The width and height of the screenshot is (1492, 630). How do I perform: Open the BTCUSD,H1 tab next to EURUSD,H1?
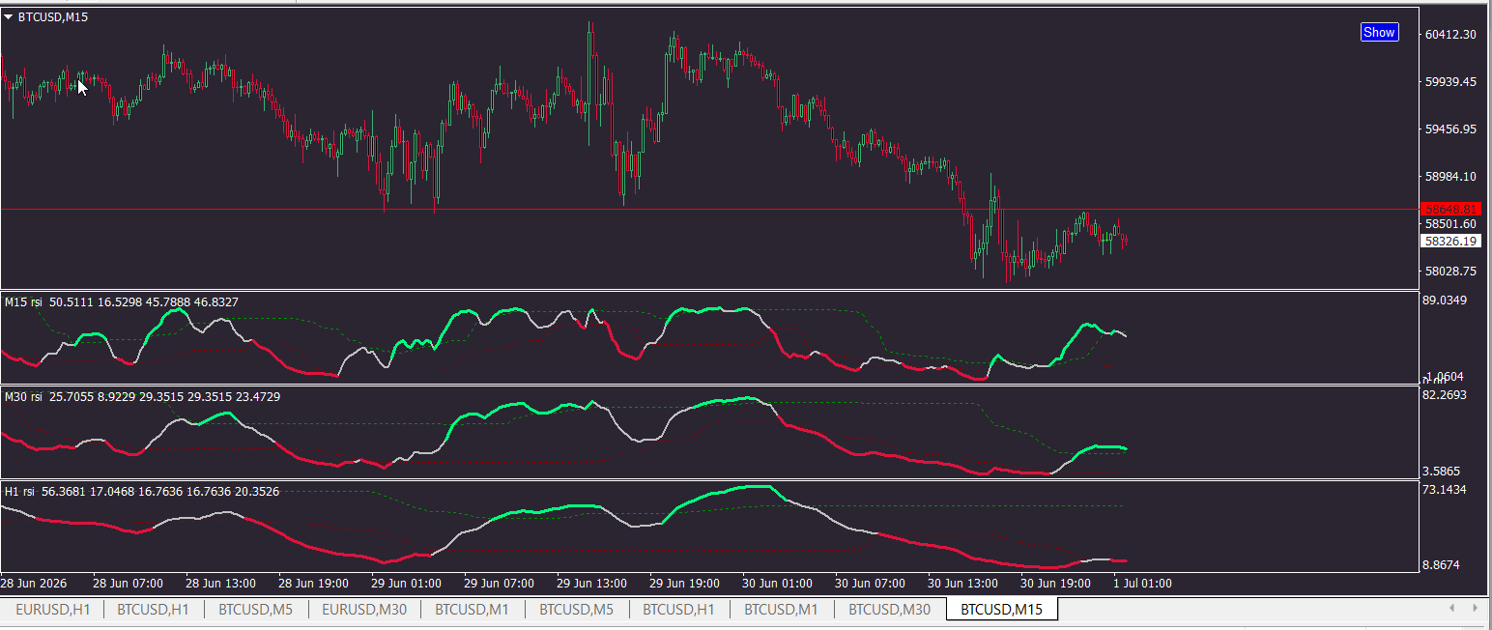(x=154, y=609)
